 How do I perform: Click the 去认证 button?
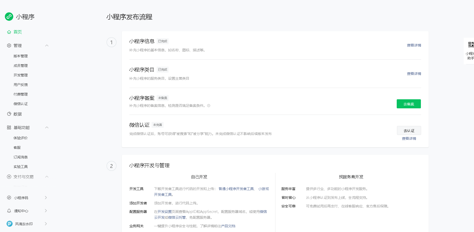pos(409,131)
